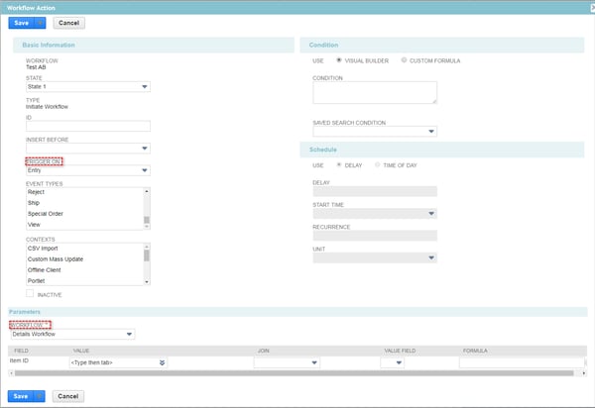Screen dimensions: 595x408
Task: Click the bottom Save button
Action: click(x=21, y=396)
